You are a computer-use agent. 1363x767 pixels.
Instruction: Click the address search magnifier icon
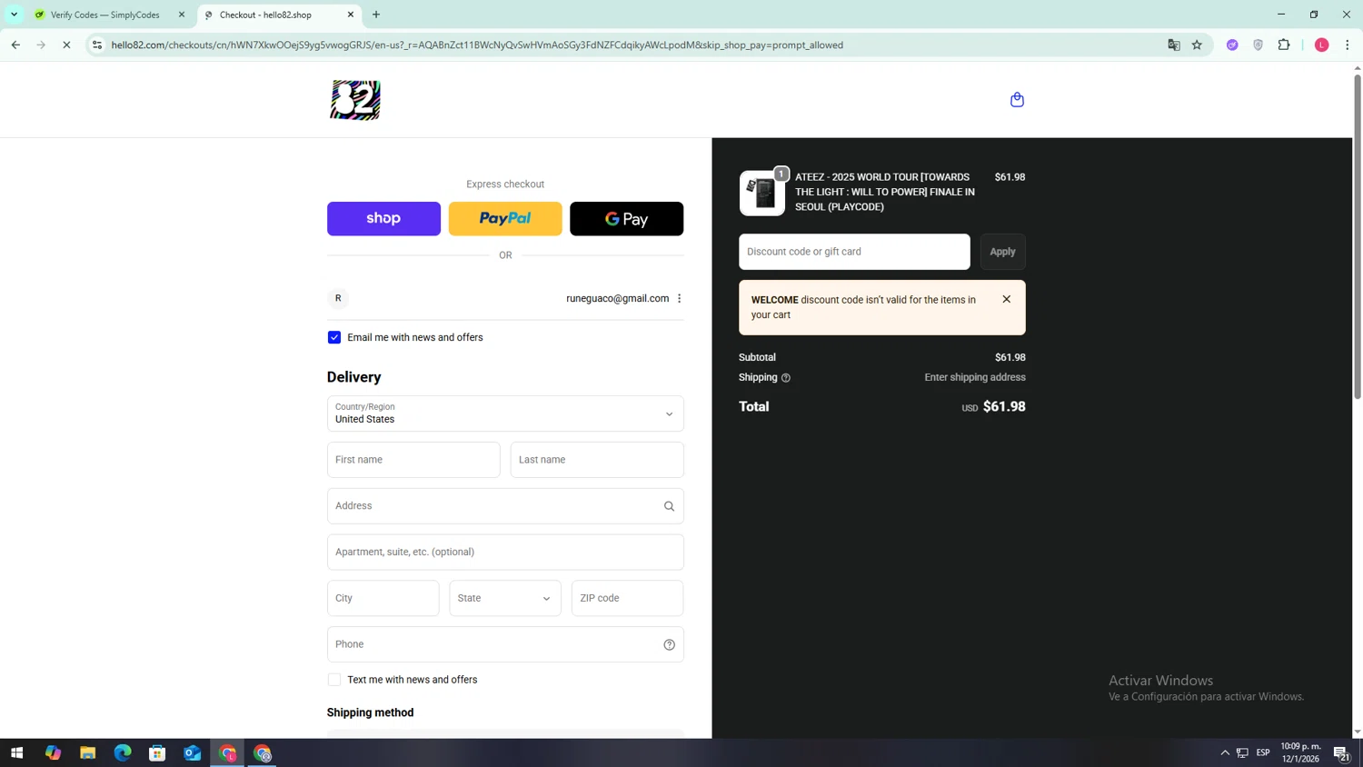pos(669,506)
